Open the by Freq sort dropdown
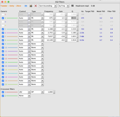The width and height of the screenshot is (120, 117). [x=64, y=6]
